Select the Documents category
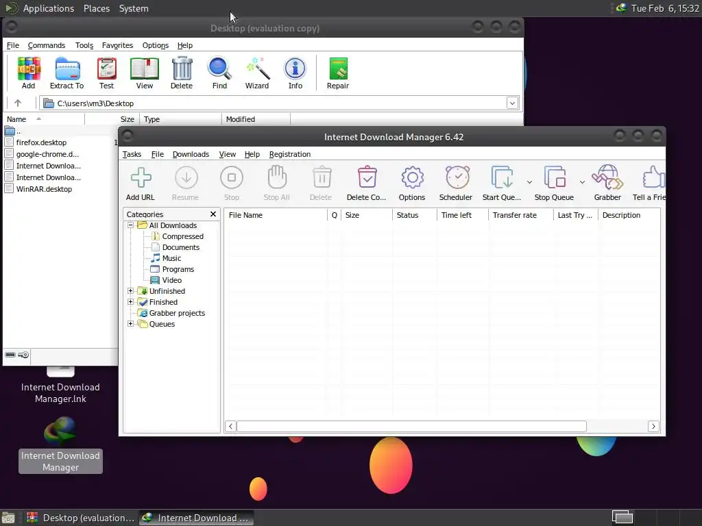The width and height of the screenshot is (702, 526). [181, 247]
